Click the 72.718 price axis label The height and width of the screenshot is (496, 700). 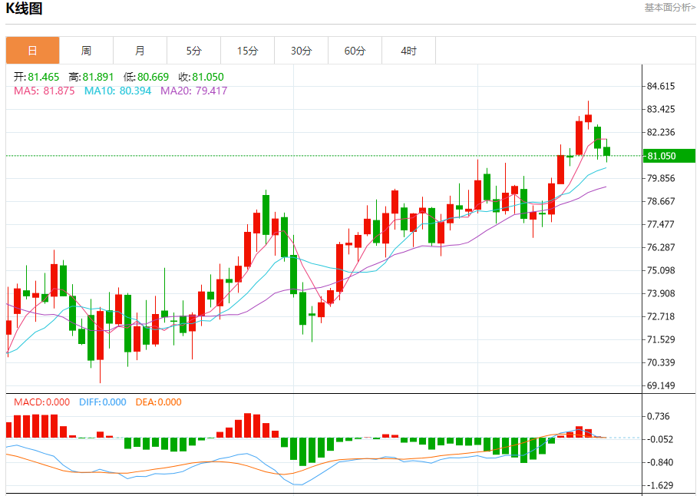point(661,316)
